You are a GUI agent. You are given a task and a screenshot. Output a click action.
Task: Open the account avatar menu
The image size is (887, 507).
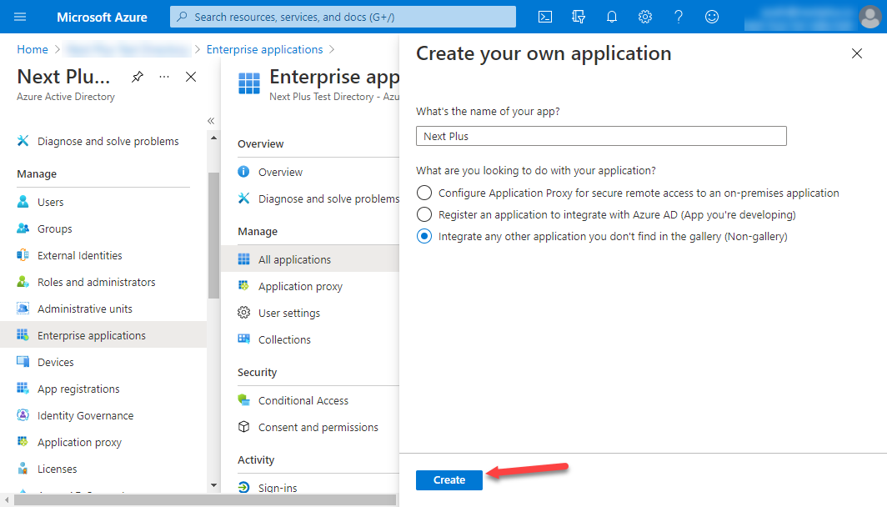[869, 17]
